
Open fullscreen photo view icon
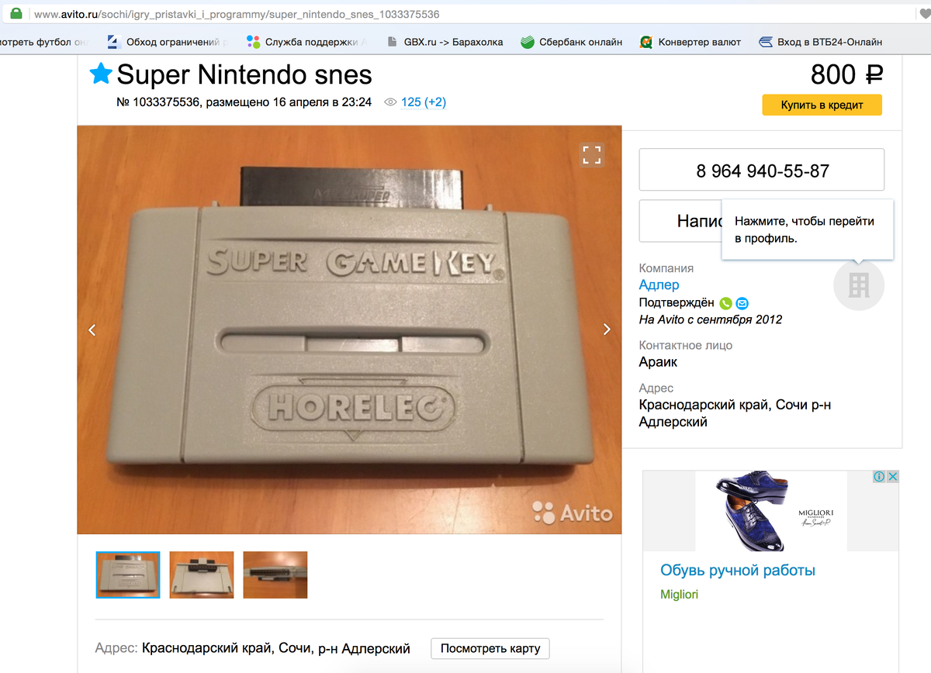(x=592, y=154)
